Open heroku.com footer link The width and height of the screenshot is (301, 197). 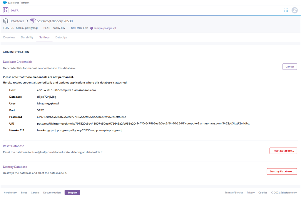(11, 193)
